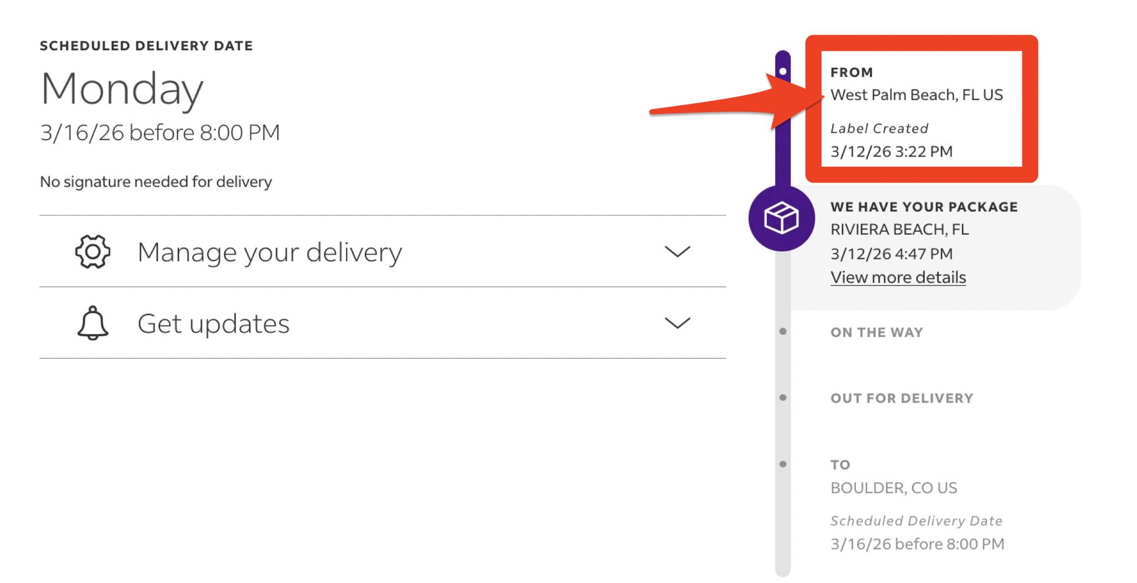The image size is (1137, 583).
Task: Open the Manage your delivery section label
Action: pos(269,252)
